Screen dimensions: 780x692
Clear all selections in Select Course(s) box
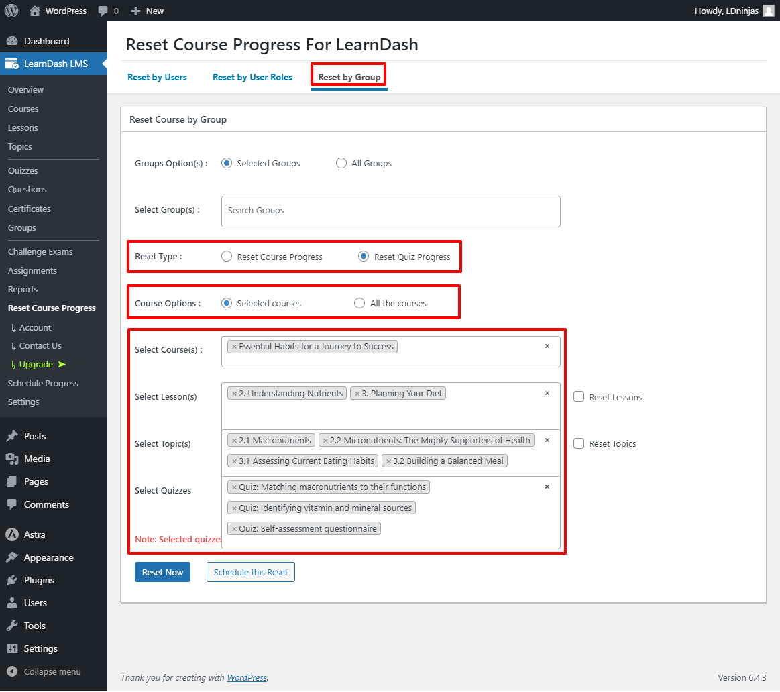coord(547,346)
